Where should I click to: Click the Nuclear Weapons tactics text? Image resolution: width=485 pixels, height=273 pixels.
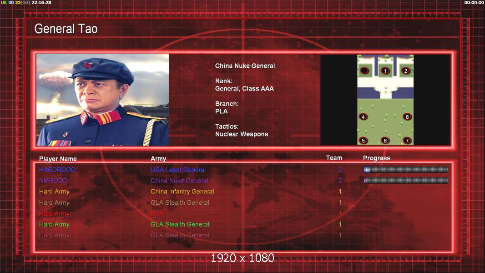242,134
